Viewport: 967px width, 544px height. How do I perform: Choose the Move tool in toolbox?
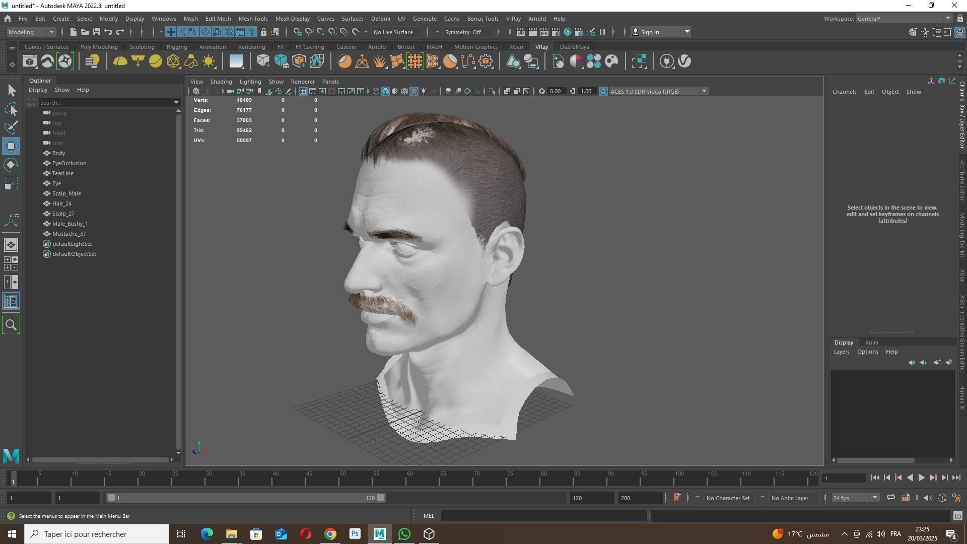pyautogui.click(x=11, y=146)
